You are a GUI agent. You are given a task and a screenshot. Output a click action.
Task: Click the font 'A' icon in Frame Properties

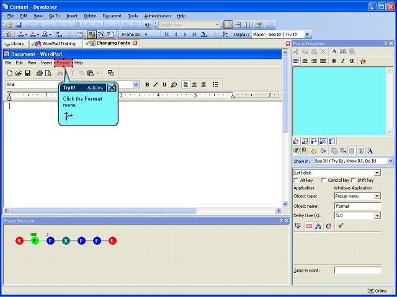[334, 51]
